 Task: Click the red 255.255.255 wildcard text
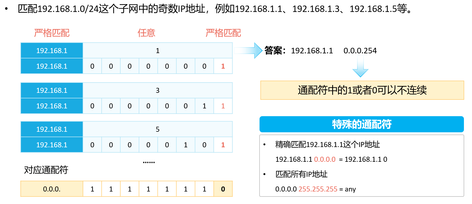(318, 189)
